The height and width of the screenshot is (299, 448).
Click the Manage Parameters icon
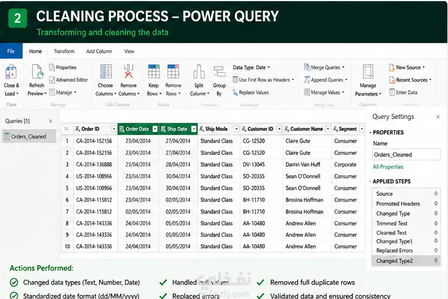coord(368,71)
